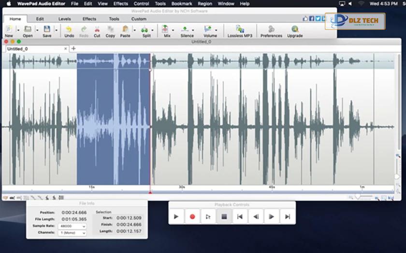Add a new tab with plus button
Viewport: 406px width, 253px height.
73,48
